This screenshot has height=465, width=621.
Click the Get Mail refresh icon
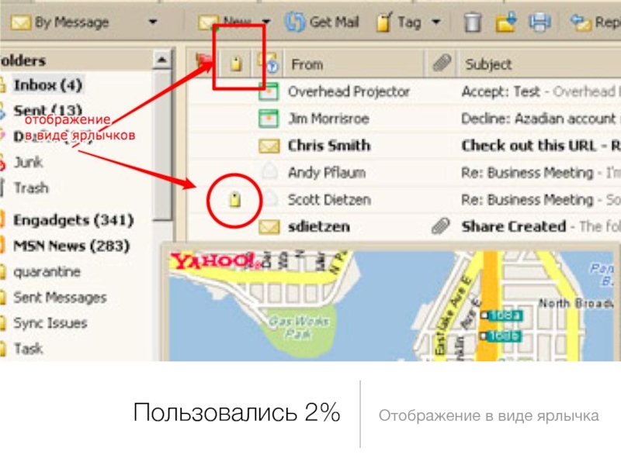295,22
